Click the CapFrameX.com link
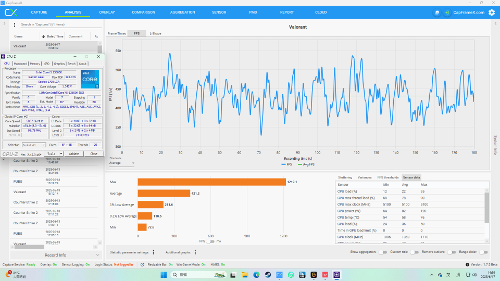The image size is (500, 281). (x=469, y=12)
